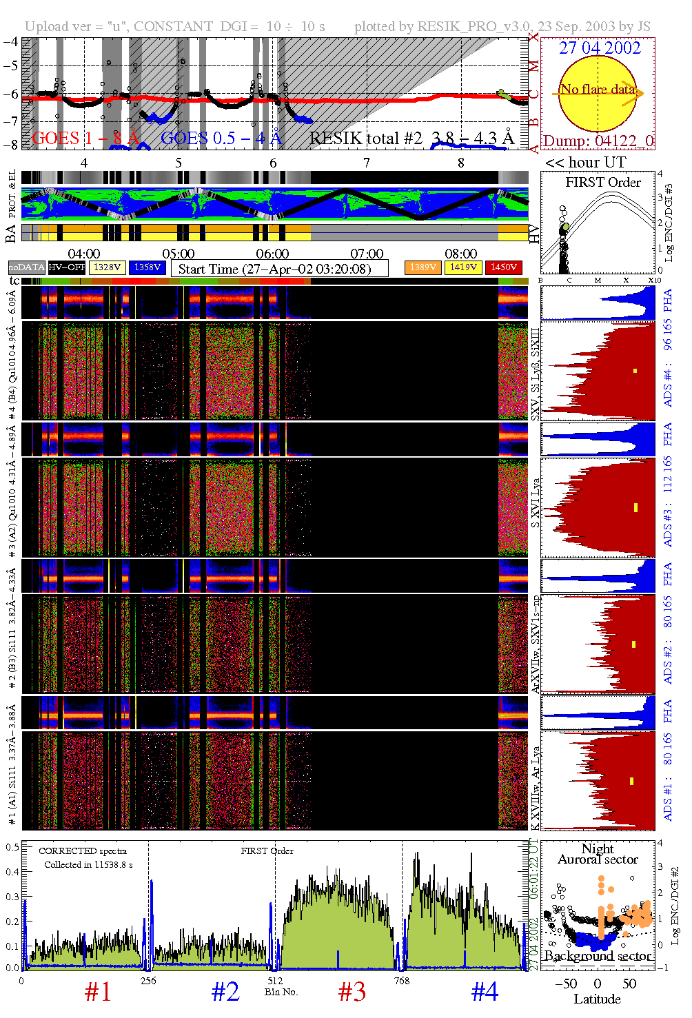Click the blue #4 channel label
The image size is (692, 1018).
click(485, 992)
